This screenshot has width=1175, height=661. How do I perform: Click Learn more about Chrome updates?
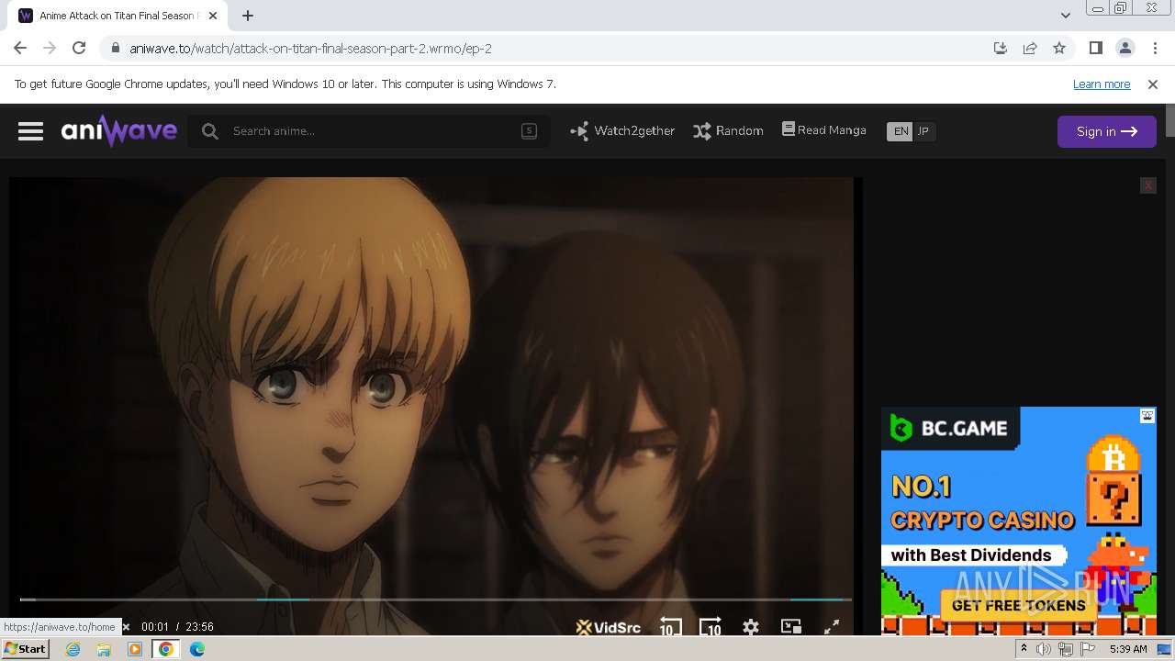coord(1102,84)
